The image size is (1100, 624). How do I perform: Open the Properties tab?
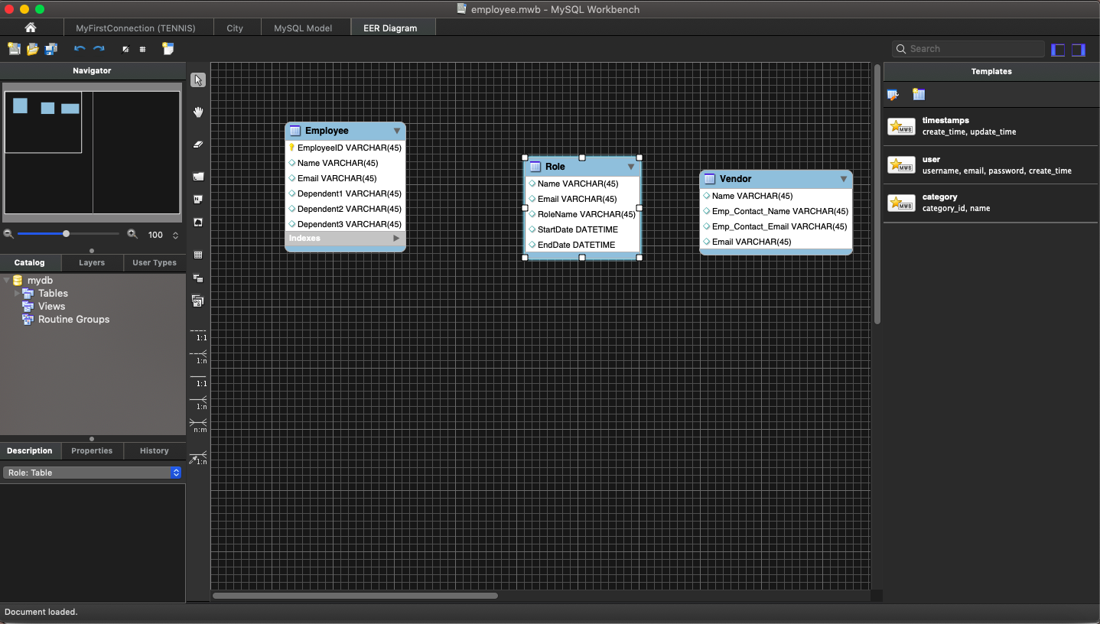92,450
